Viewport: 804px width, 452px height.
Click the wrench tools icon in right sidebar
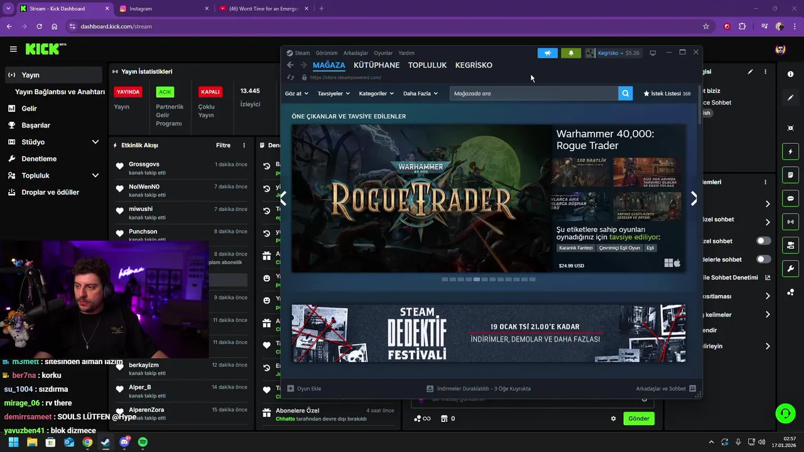[x=790, y=269]
